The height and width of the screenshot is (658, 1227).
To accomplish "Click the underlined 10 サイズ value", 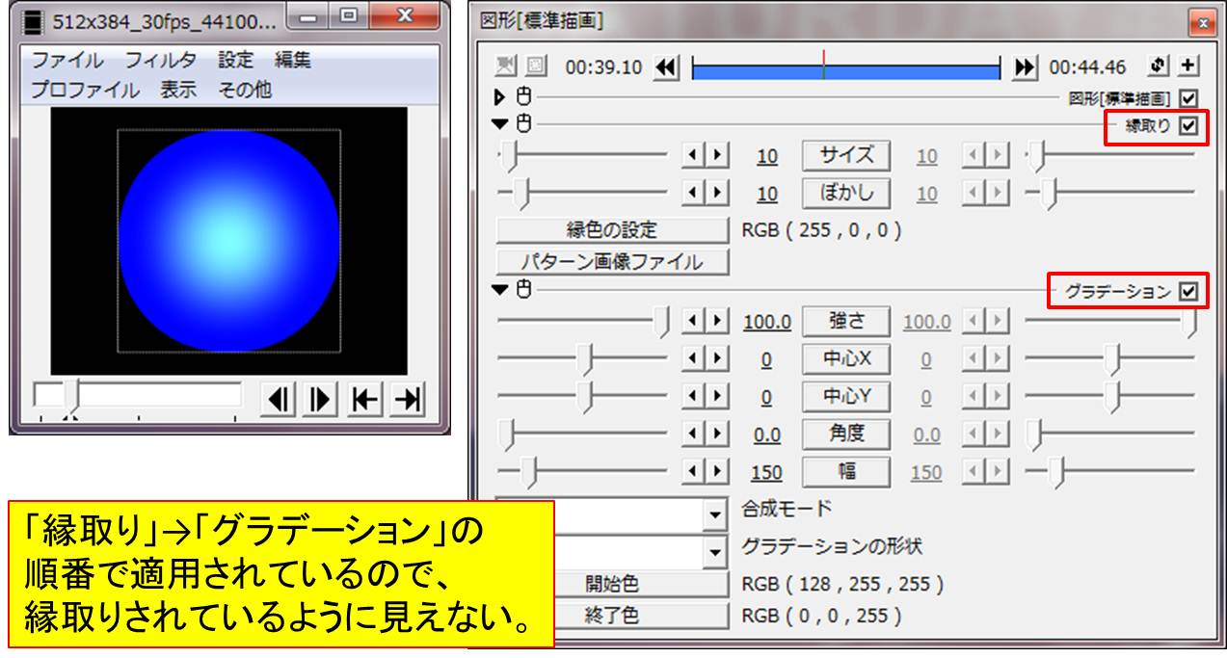I will (767, 156).
